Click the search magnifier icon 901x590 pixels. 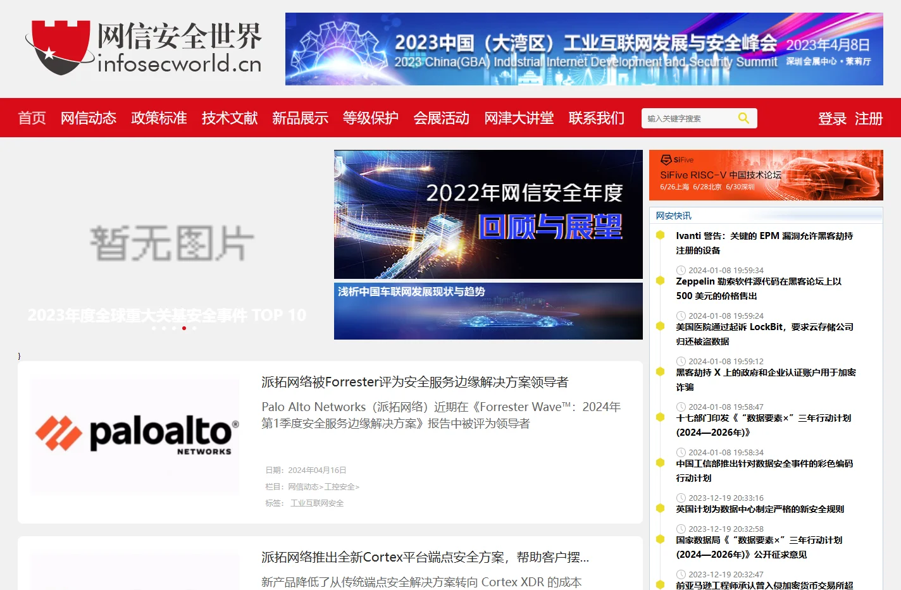(743, 118)
